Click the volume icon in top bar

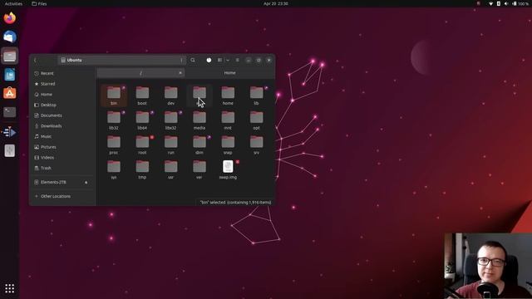[506, 3]
